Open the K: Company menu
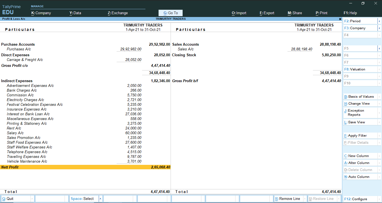 41,13
